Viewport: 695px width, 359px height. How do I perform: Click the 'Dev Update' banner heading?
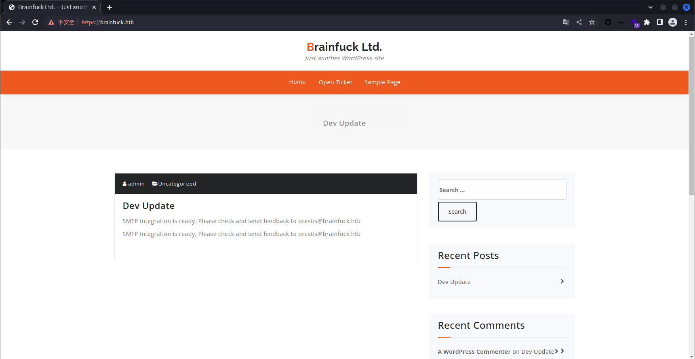pos(344,123)
